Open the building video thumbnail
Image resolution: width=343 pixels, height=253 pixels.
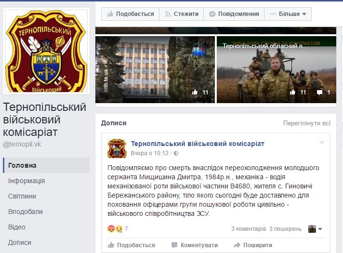click(x=155, y=69)
